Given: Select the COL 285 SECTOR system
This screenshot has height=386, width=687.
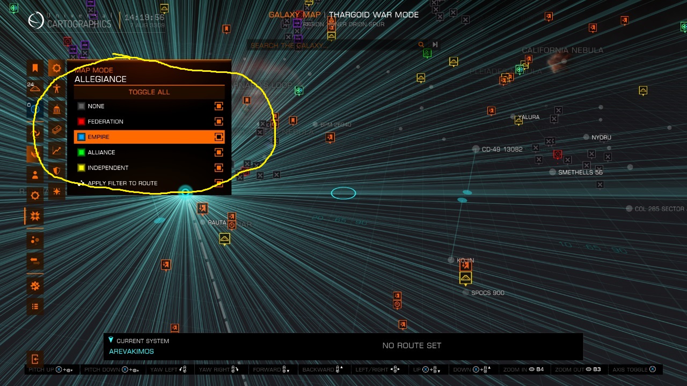Looking at the screenshot, I should click(660, 209).
